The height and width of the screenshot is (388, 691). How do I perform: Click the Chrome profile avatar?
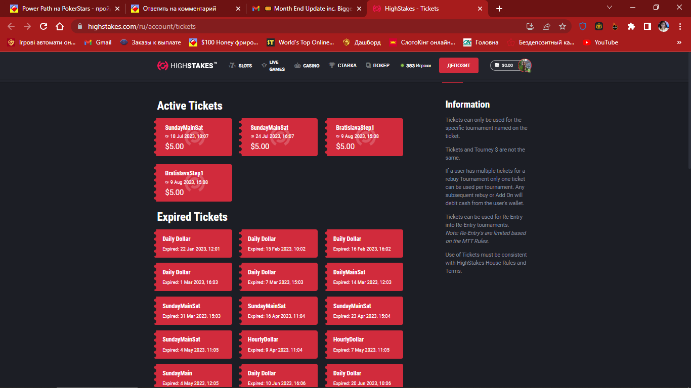664,26
